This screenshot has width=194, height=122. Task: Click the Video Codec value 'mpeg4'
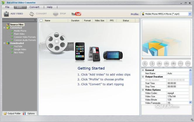pos(178,93)
